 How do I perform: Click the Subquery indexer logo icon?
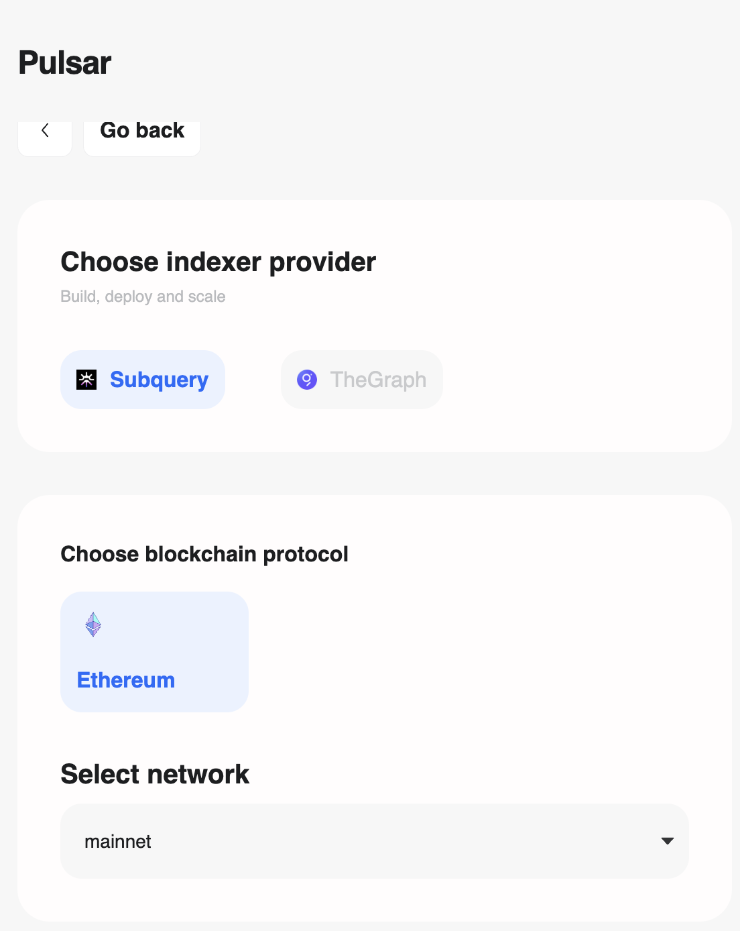point(86,379)
